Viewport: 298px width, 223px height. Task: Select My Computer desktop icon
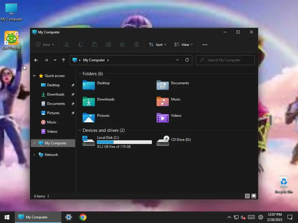pos(11,12)
